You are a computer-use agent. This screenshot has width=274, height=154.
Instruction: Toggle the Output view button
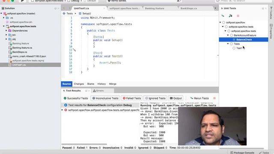176,98
